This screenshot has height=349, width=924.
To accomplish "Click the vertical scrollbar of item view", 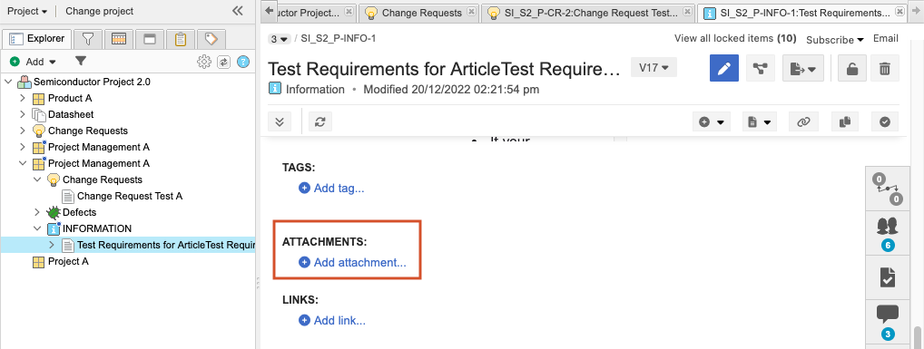I will click(x=917, y=338).
